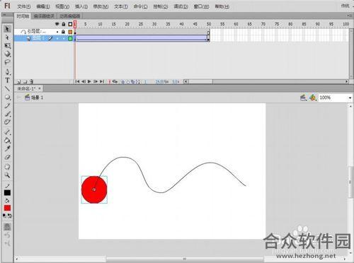Select the Eraser tool
354x263 pixels.
(7, 157)
